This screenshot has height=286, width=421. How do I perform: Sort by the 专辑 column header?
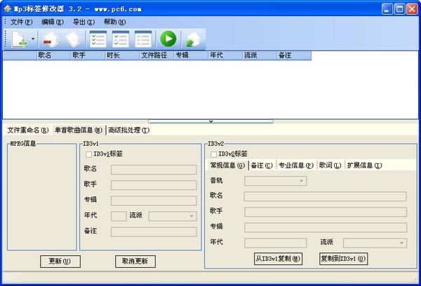pos(191,55)
